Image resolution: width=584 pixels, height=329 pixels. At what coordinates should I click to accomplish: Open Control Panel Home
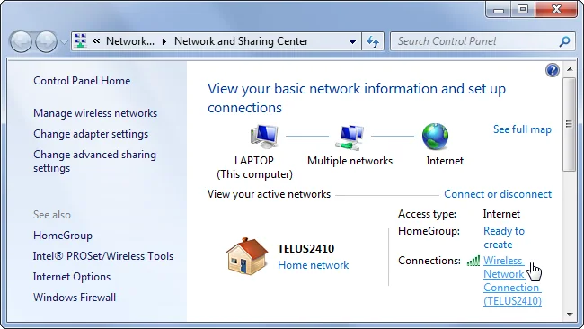tap(82, 81)
